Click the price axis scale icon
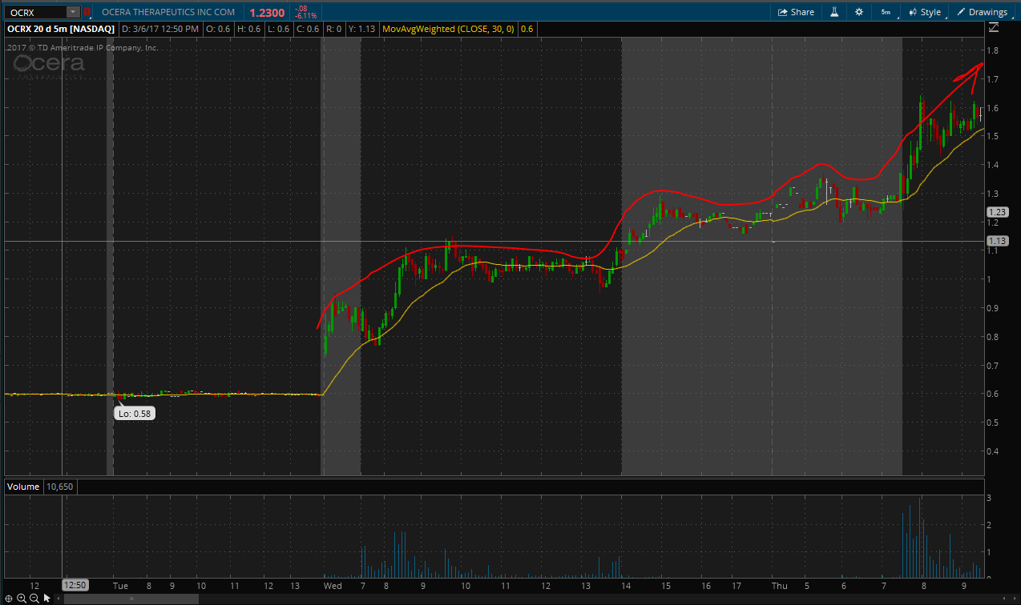The image size is (1021, 605). tap(994, 28)
